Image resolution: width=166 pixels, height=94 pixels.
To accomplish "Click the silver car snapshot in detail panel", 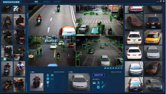I will (x=79, y=82).
